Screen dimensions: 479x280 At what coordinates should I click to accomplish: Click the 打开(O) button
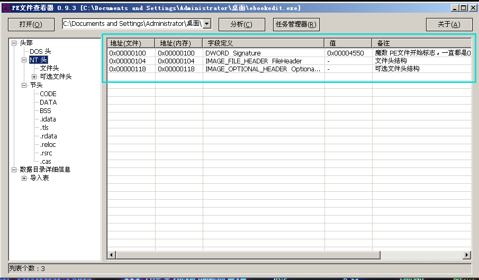pyautogui.click(x=30, y=24)
